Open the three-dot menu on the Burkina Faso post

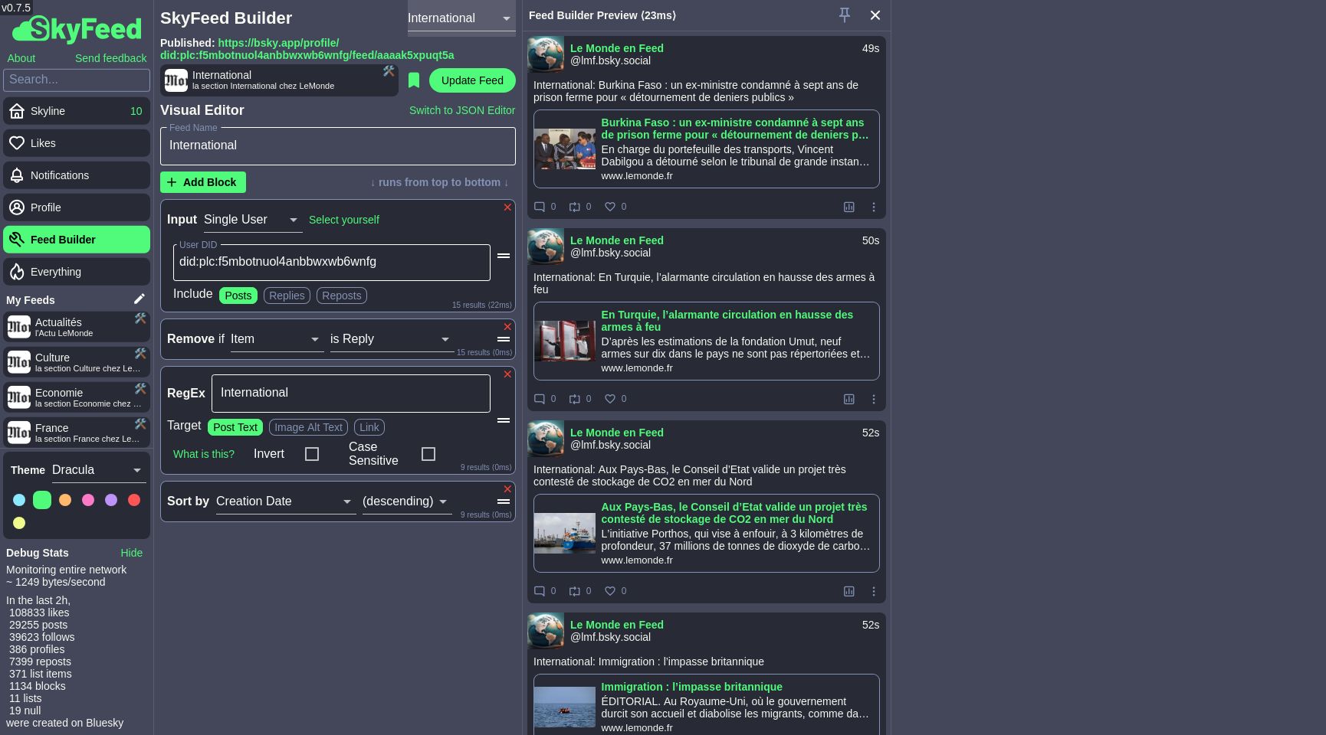(873, 207)
